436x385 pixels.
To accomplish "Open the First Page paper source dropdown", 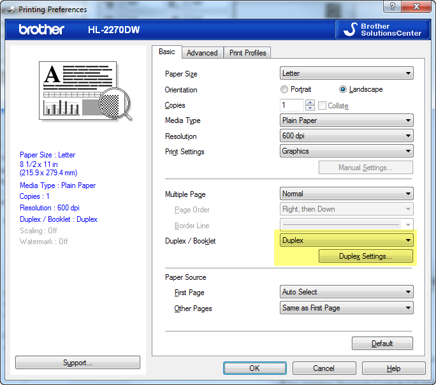I will click(x=346, y=292).
